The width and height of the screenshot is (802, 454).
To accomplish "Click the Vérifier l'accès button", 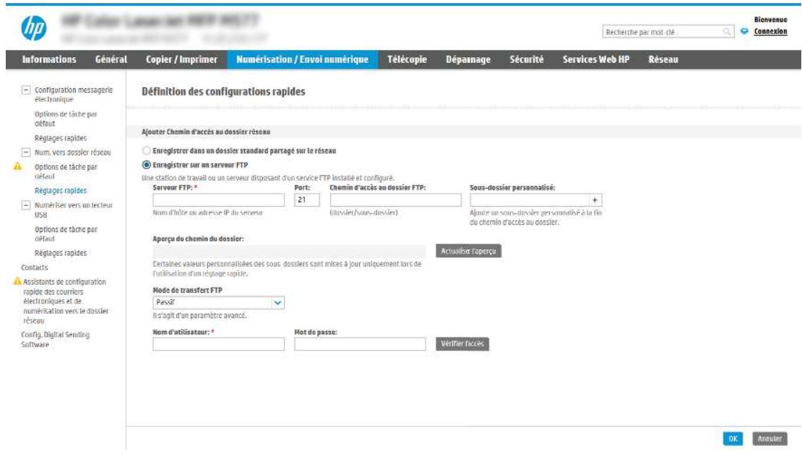I will [x=462, y=344].
